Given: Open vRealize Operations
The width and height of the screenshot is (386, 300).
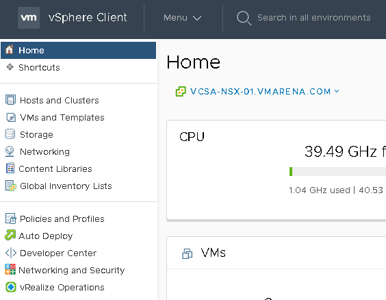Looking at the screenshot, I should point(62,288).
